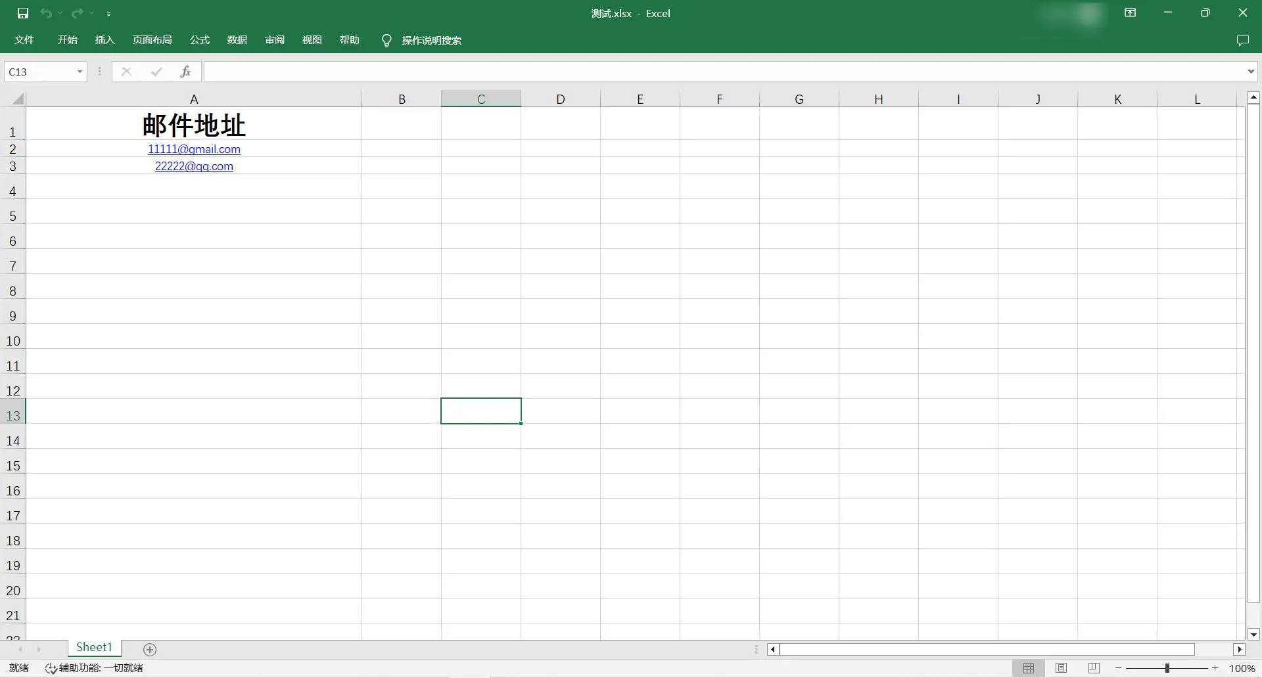Open the comments speech bubble icon
Image resolution: width=1262 pixels, height=678 pixels.
click(1242, 41)
